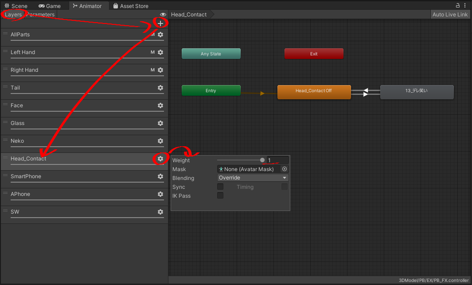Open the panel options kebab menu

[x=466, y=5]
